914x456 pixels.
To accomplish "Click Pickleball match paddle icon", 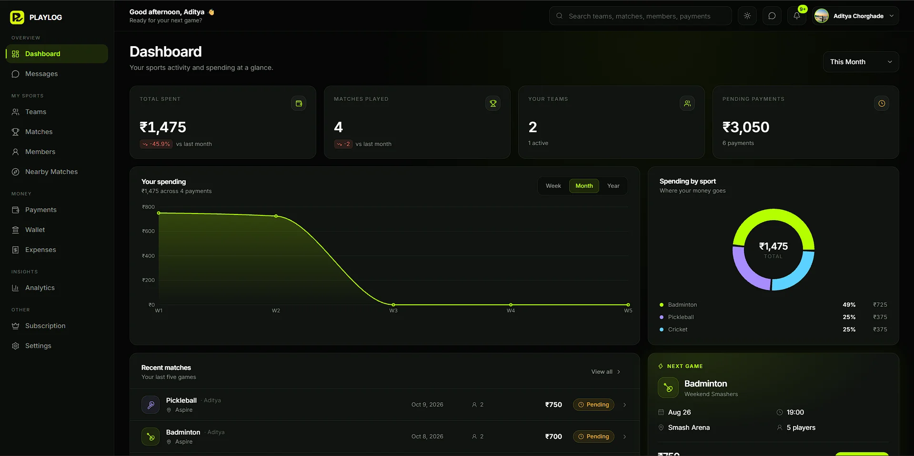I will pyautogui.click(x=151, y=405).
